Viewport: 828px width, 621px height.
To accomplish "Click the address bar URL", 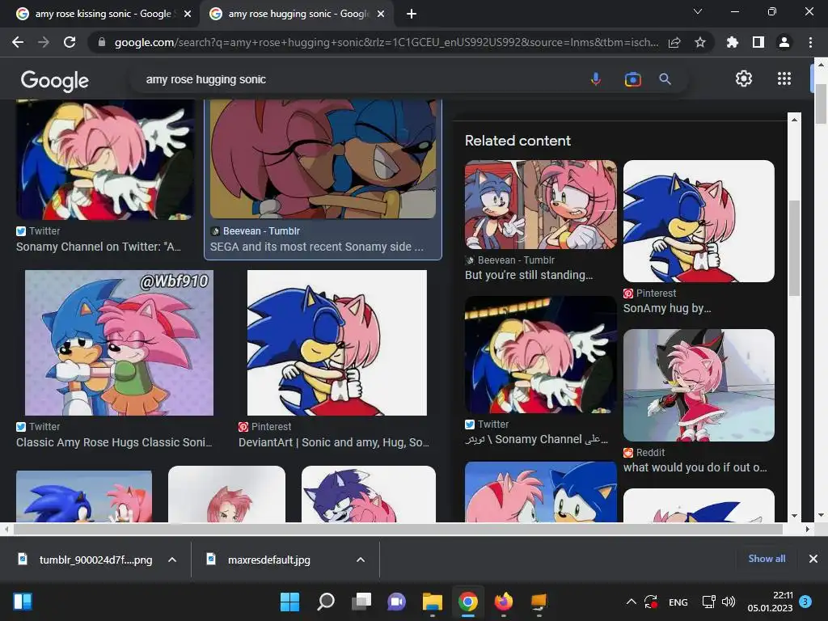I will tap(386, 42).
